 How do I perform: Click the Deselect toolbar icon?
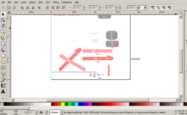pyautogui.click(x=14, y=8)
